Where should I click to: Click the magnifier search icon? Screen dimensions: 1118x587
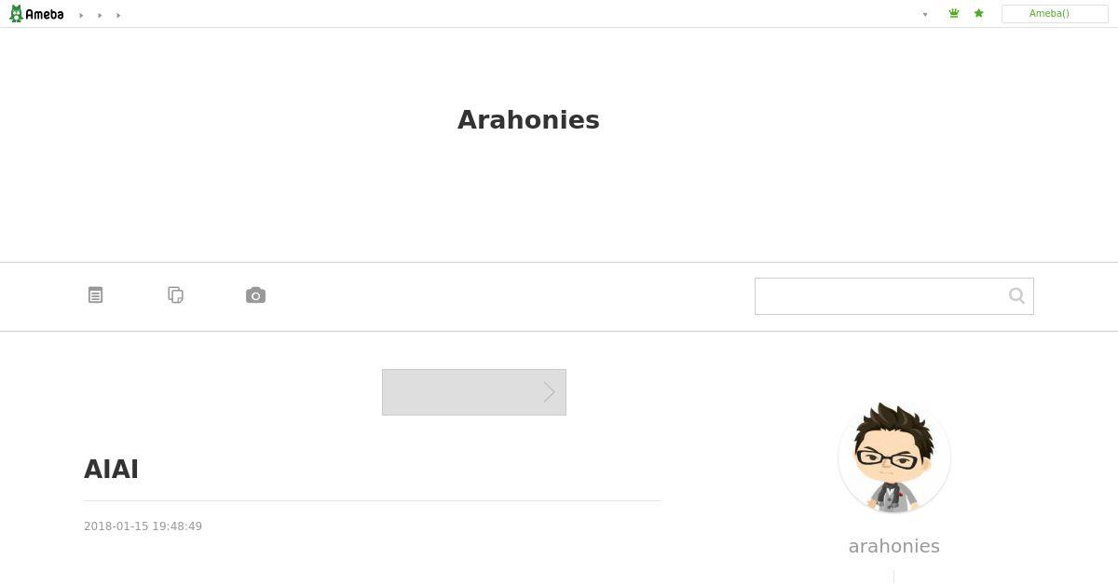pyautogui.click(x=1016, y=296)
